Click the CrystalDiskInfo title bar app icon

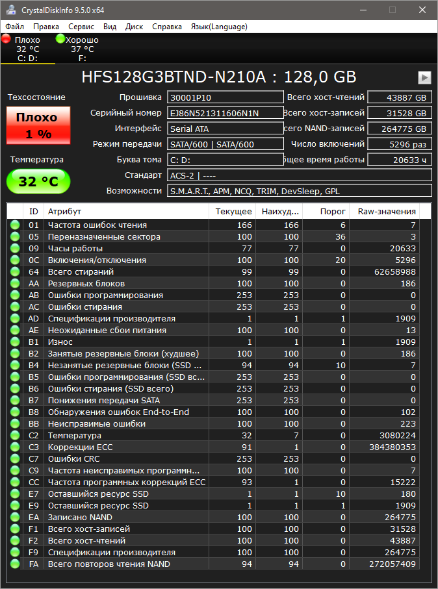(11, 10)
